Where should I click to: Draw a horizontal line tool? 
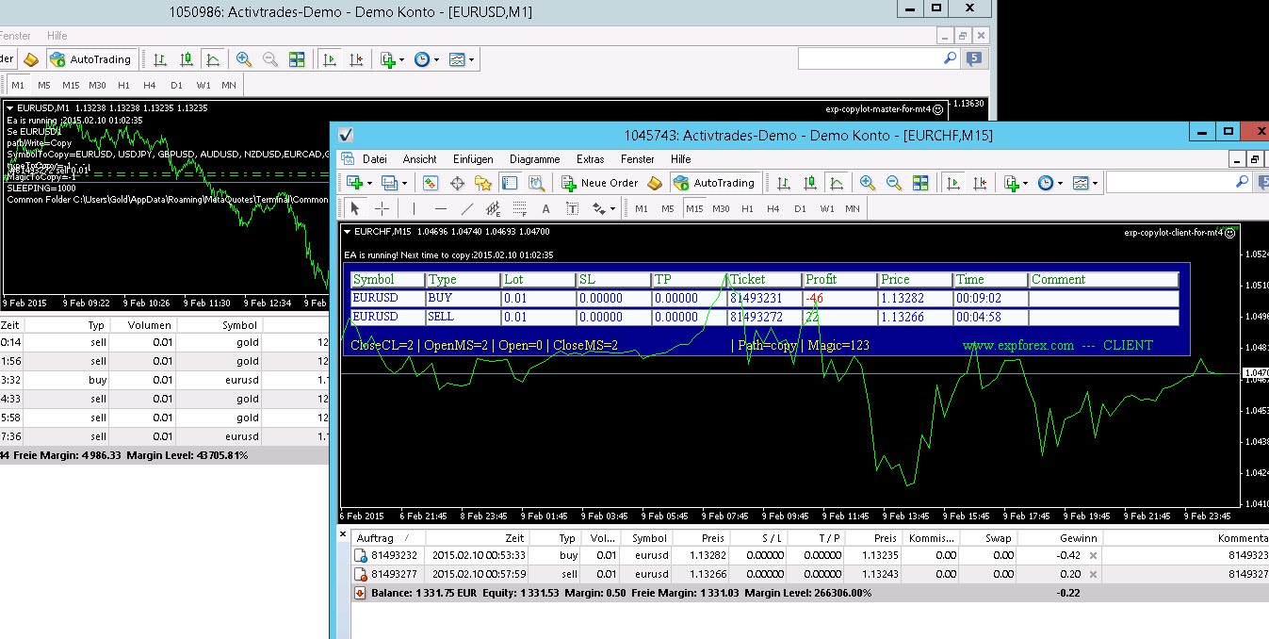(440, 208)
